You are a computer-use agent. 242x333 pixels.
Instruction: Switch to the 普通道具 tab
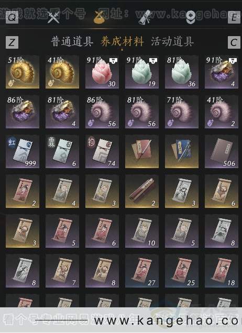click(x=72, y=41)
